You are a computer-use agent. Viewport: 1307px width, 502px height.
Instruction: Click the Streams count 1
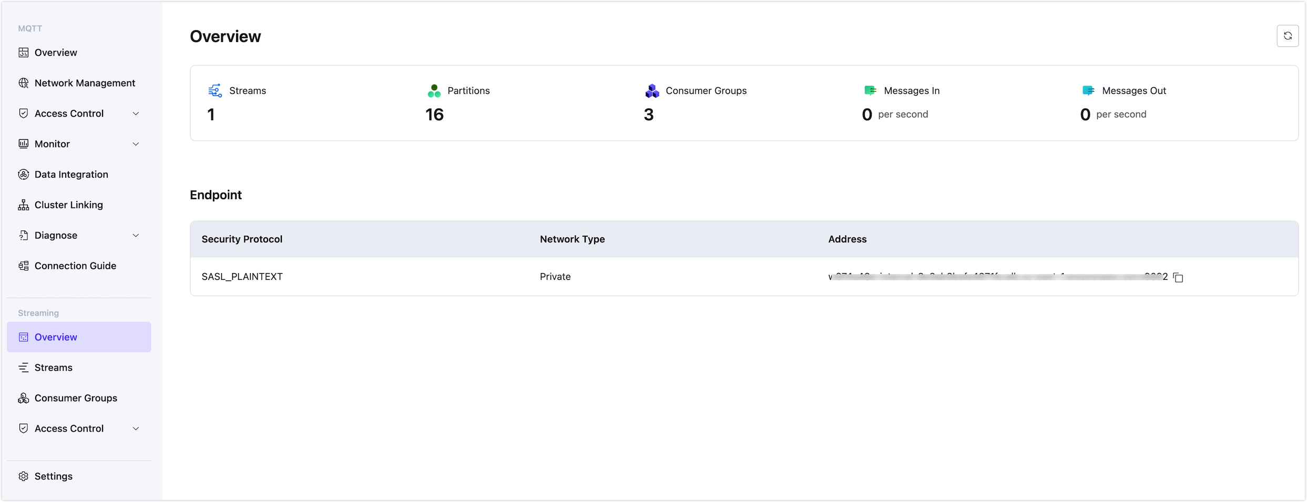click(x=211, y=114)
